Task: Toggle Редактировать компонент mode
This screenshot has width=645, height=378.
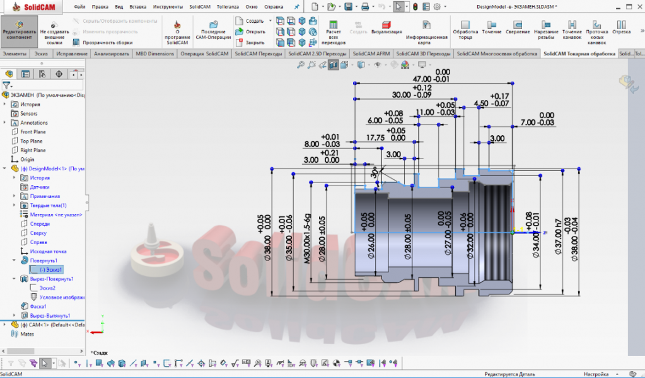Action: click(x=20, y=30)
